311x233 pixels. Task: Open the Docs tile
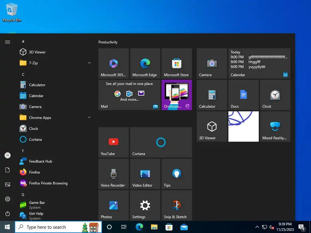pos(243,95)
